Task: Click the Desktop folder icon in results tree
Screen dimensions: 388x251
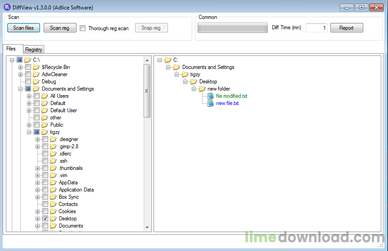Action: [x=194, y=82]
